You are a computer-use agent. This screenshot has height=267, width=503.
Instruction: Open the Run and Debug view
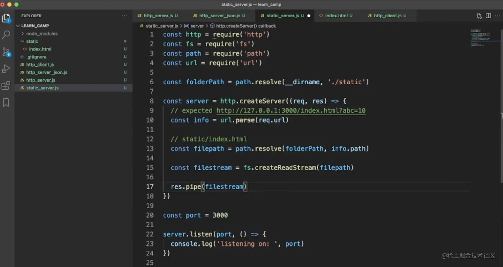click(6, 69)
